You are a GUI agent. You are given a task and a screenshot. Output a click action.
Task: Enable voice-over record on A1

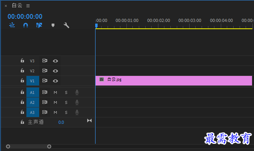tap(77, 92)
